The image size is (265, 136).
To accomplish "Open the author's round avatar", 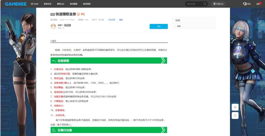I will [53, 26].
